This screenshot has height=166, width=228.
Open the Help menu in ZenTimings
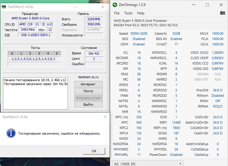[141, 13]
